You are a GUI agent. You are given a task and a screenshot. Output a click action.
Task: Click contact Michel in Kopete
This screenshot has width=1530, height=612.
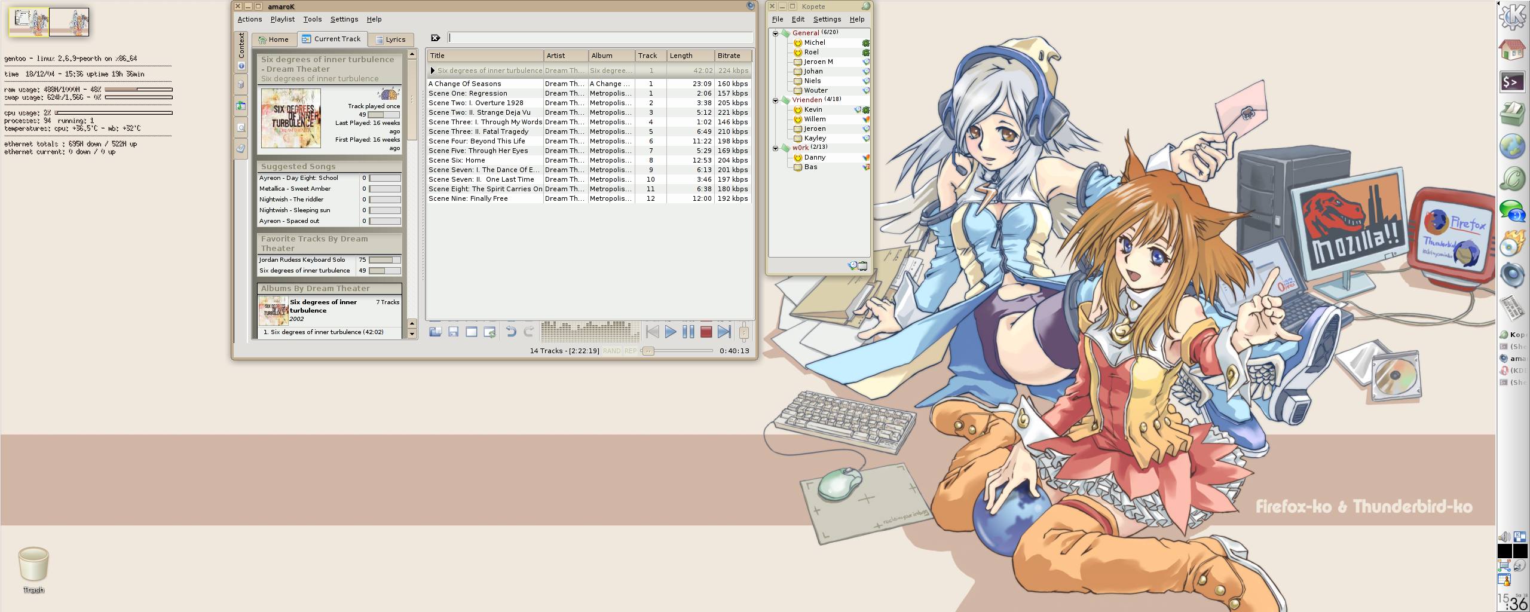[815, 42]
